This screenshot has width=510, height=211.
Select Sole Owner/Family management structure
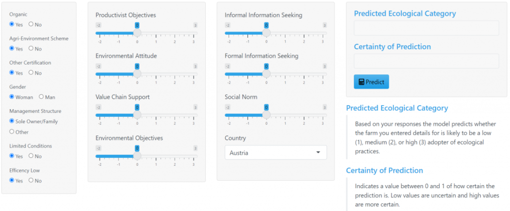pos(12,121)
